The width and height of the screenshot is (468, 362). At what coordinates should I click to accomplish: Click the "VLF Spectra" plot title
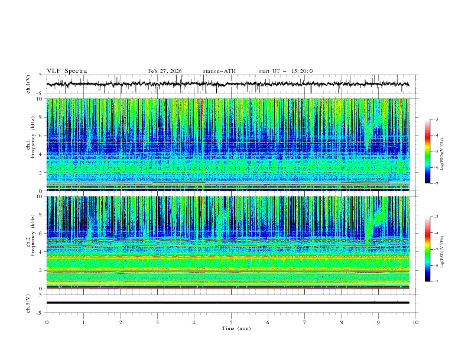(x=67, y=71)
